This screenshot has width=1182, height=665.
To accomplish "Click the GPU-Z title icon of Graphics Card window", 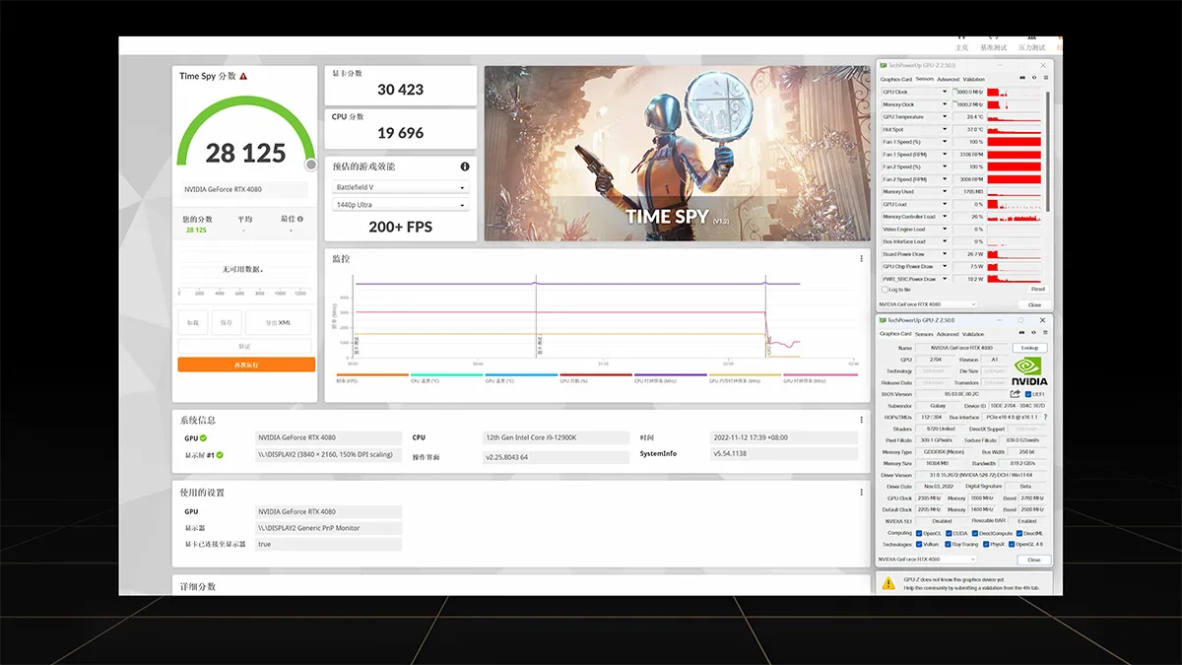I will point(884,320).
